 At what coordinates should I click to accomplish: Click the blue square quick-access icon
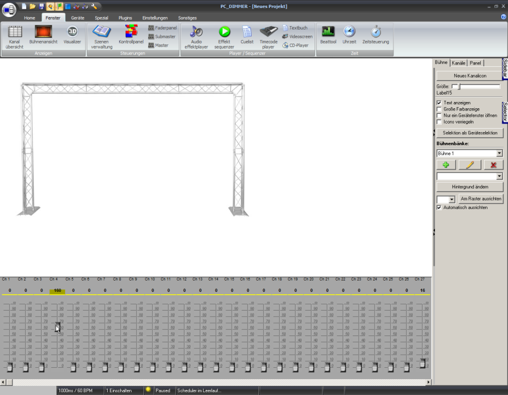pyautogui.click(x=67, y=6)
